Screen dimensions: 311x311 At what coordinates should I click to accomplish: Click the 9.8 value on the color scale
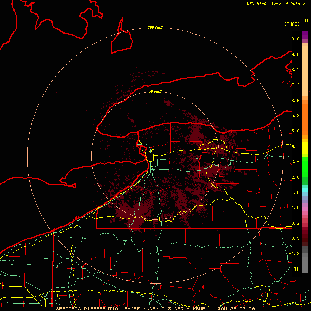tap(295, 39)
